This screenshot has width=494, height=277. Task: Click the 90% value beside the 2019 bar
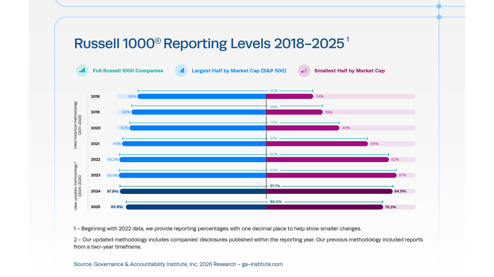click(x=126, y=112)
